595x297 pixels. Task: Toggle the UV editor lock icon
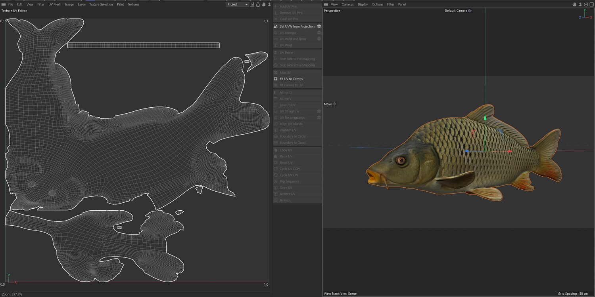click(x=258, y=4)
